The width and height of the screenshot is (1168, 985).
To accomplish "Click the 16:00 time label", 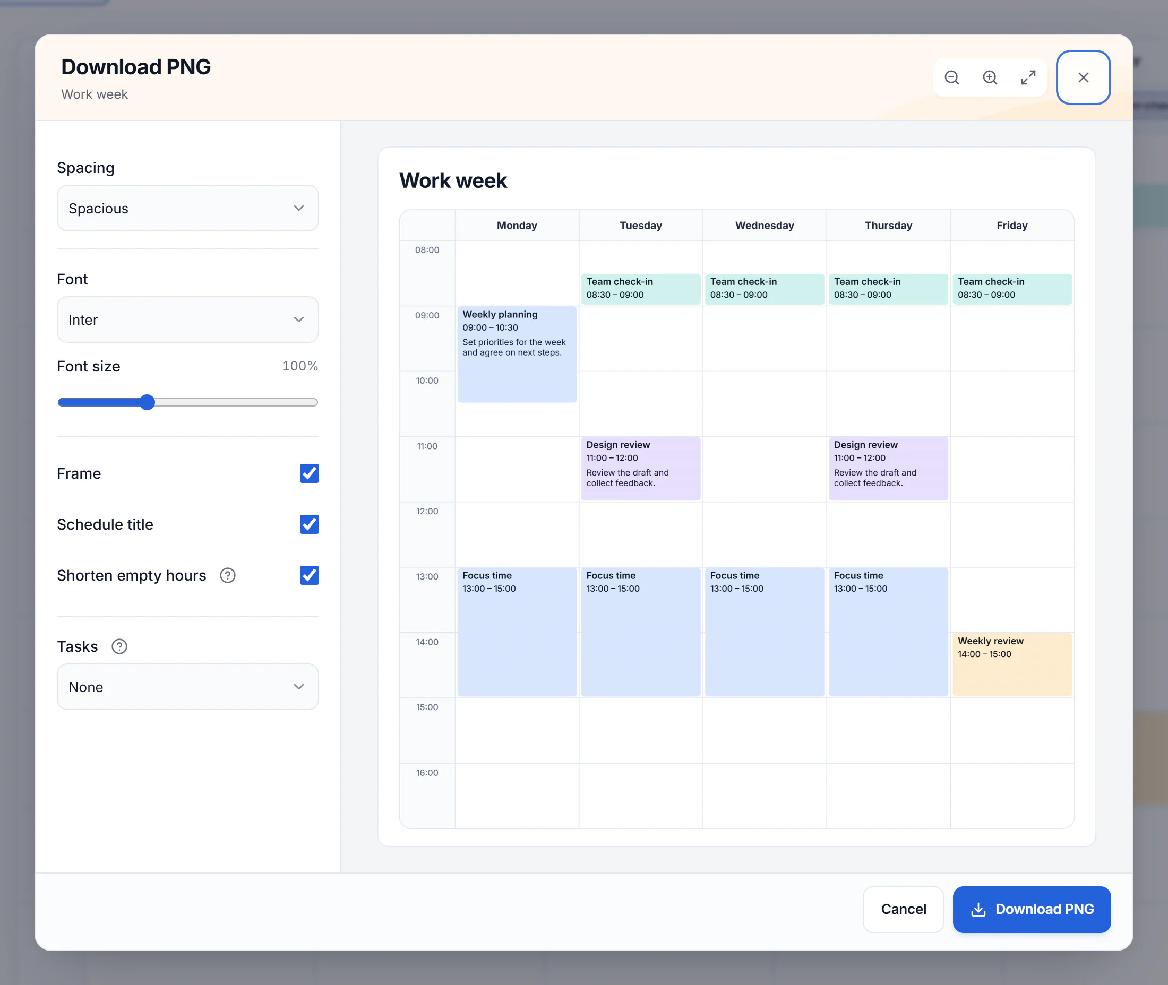I will pos(427,772).
